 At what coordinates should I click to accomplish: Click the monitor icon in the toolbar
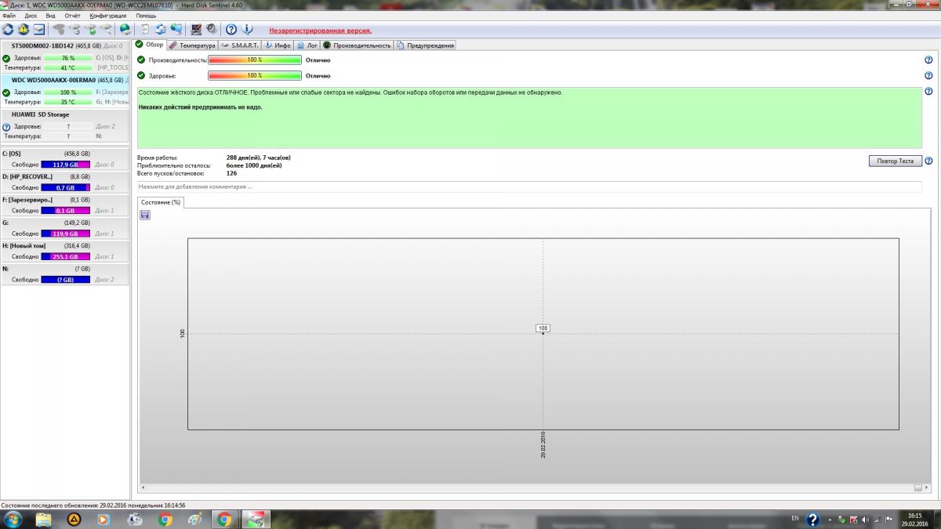[x=196, y=30]
